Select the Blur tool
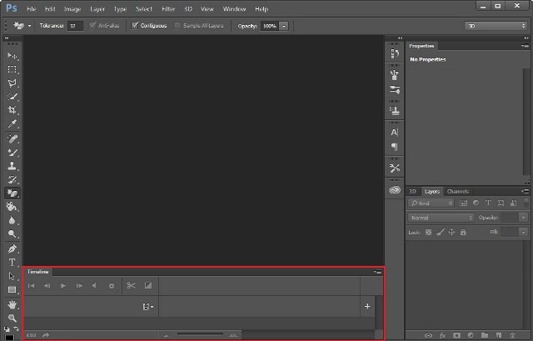The width and height of the screenshot is (533, 341). pyautogui.click(x=12, y=221)
